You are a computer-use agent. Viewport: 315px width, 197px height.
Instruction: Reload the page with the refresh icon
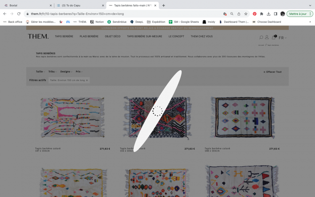(x=19, y=14)
